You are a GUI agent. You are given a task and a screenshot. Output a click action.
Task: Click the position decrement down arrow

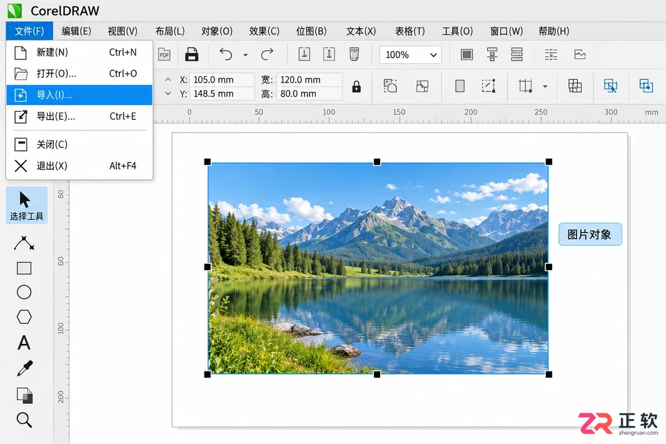tap(168, 93)
